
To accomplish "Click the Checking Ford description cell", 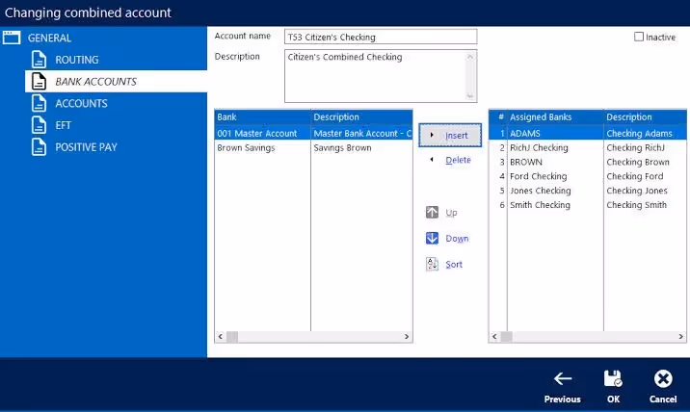I will tap(645, 176).
